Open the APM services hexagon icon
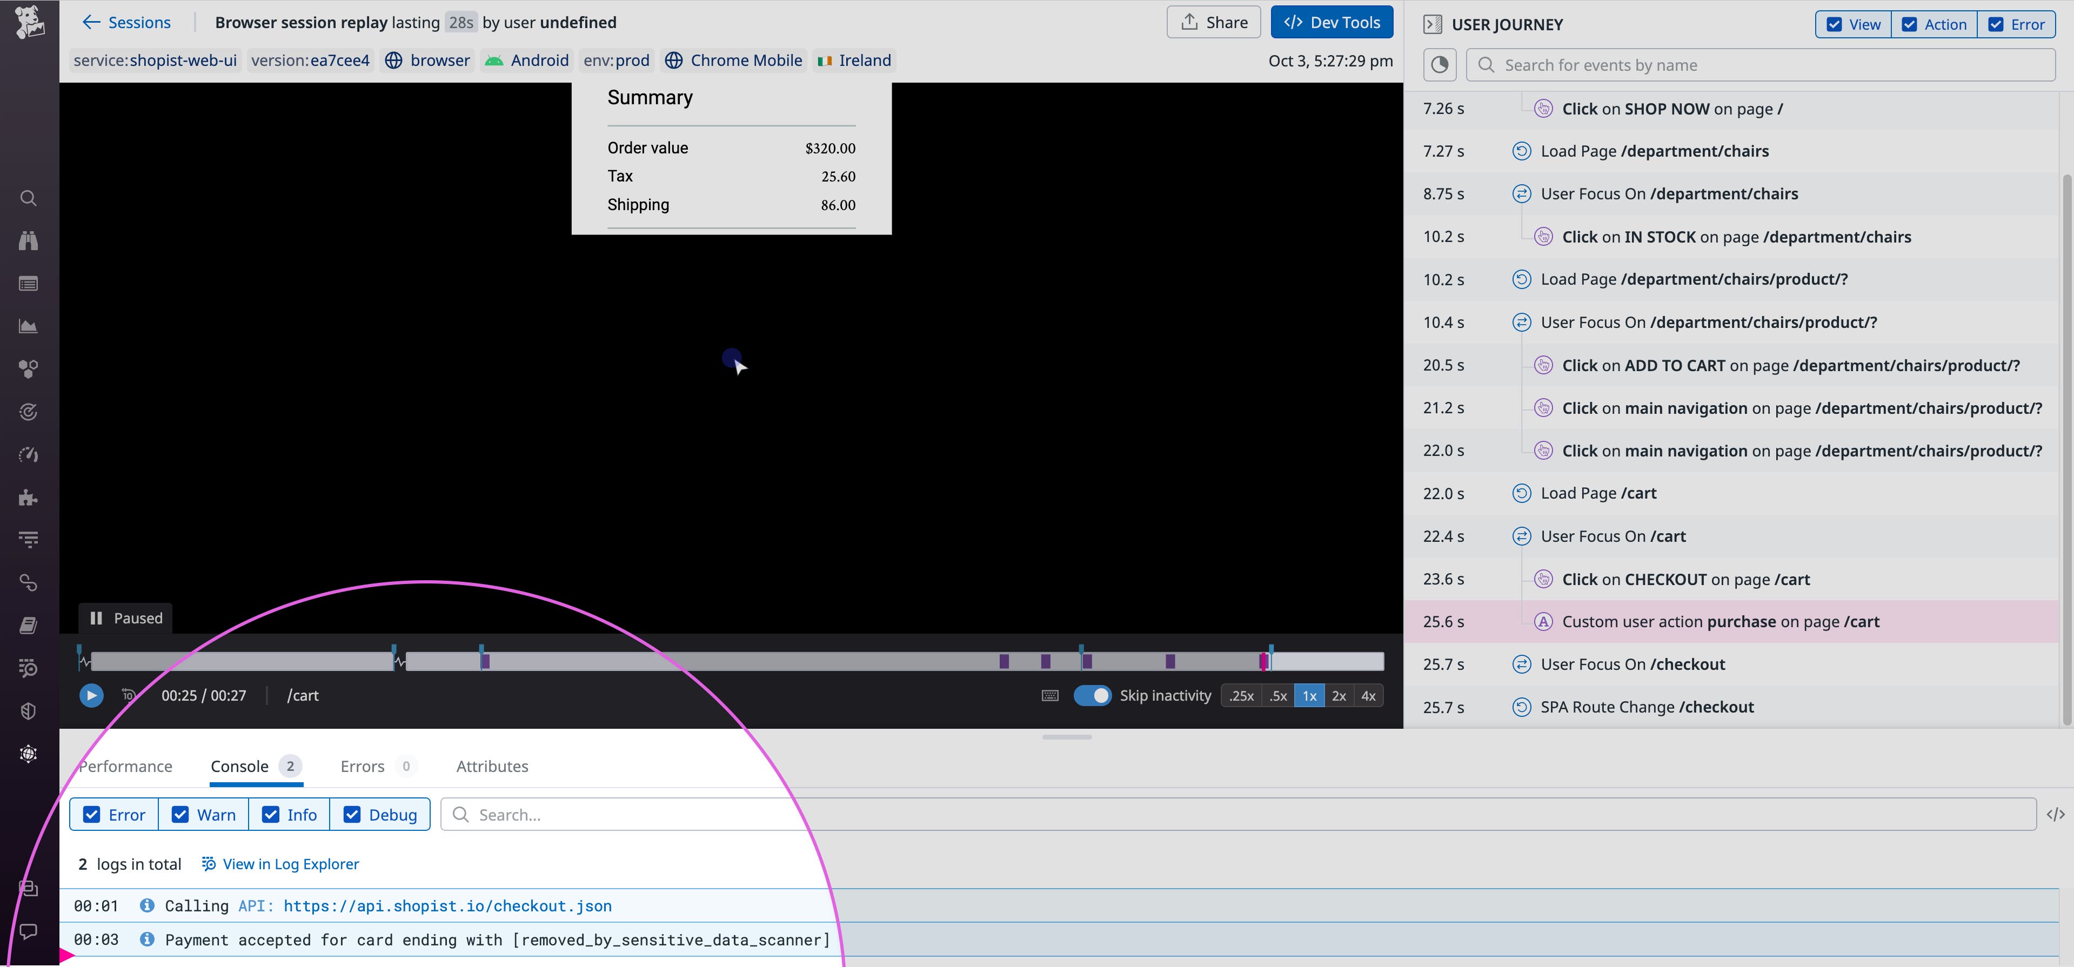Screen dimensions: 2074x967 [28, 369]
